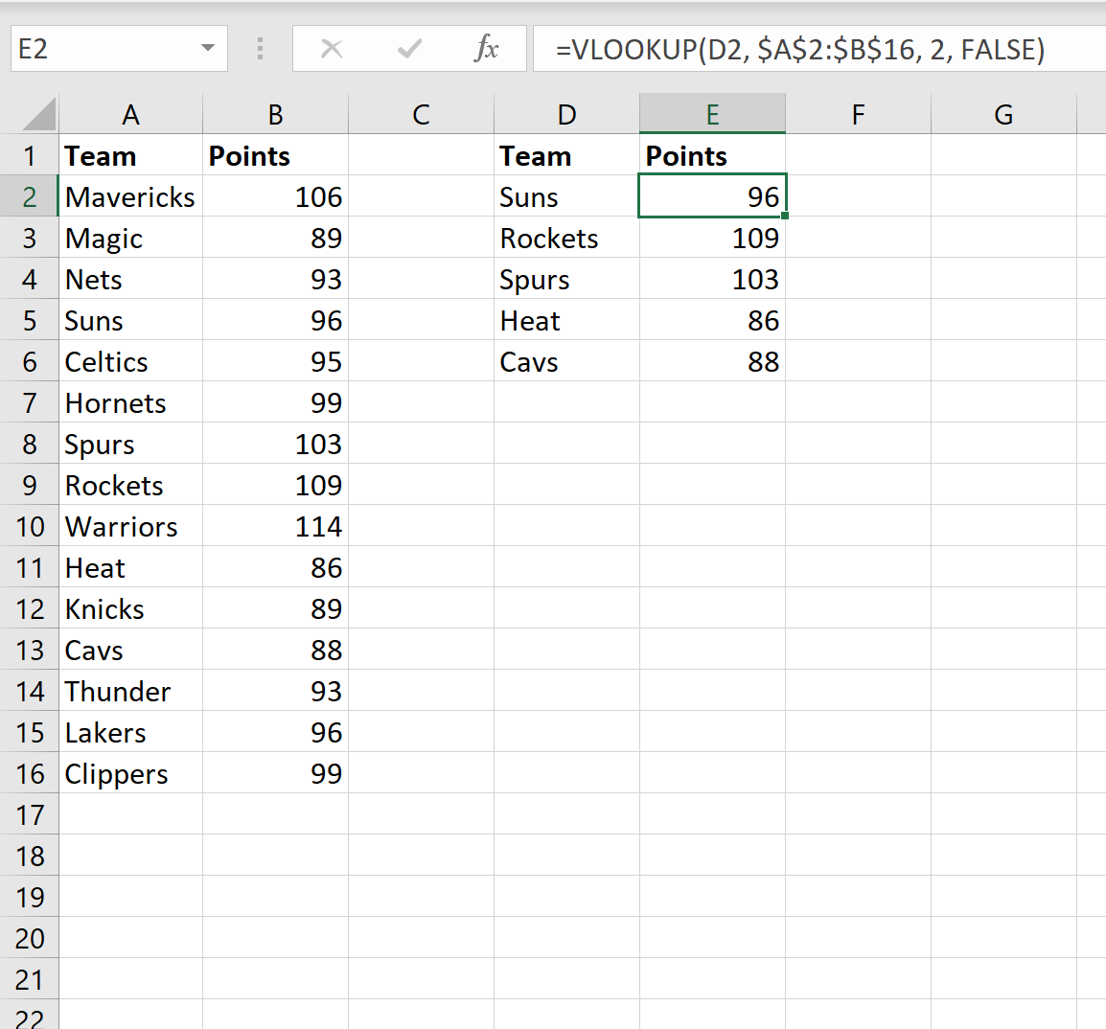The height and width of the screenshot is (1029, 1106).
Task: Click the Name Box showing E2
Action: [x=105, y=49]
